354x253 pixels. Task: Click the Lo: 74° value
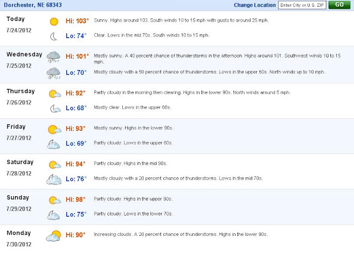pos(76,36)
